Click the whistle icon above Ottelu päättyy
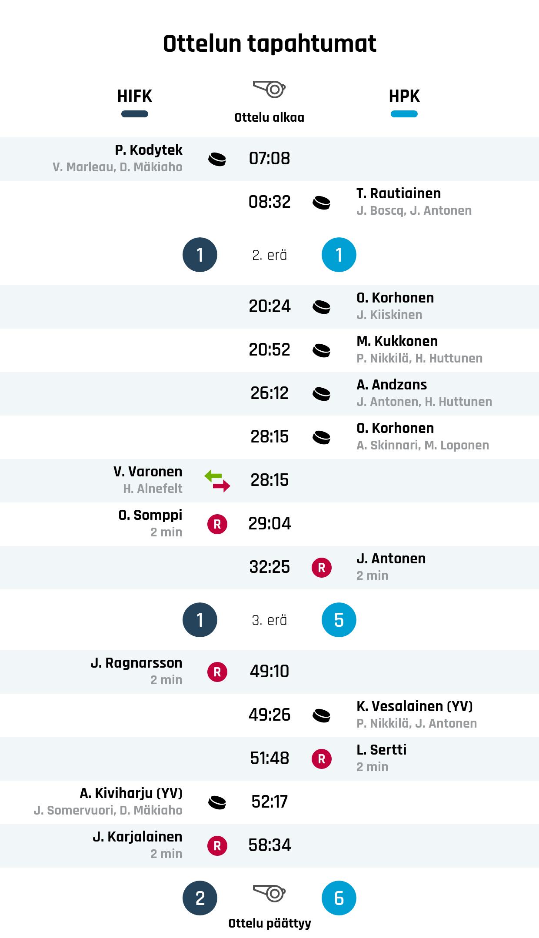The width and height of the screenshot is (539, 938). click(x=269, y=894)
